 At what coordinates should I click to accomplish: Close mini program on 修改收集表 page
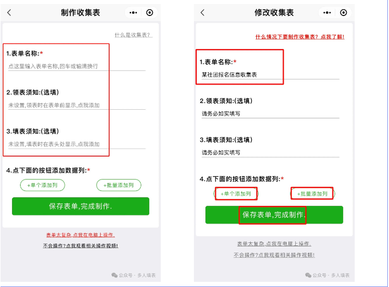[x=343, y=13]
